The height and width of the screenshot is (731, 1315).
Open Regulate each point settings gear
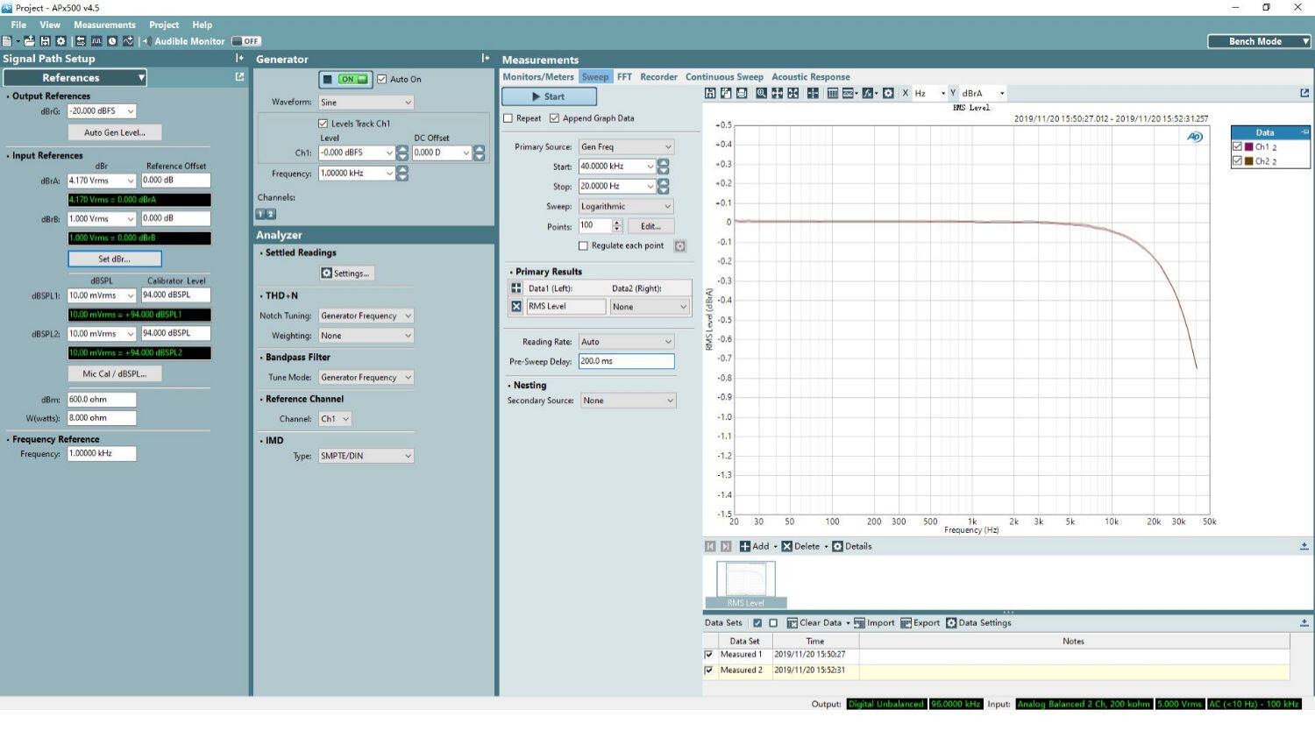679,246
